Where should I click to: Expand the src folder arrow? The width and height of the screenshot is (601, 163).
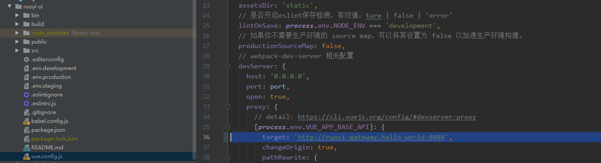click(17, 51)
